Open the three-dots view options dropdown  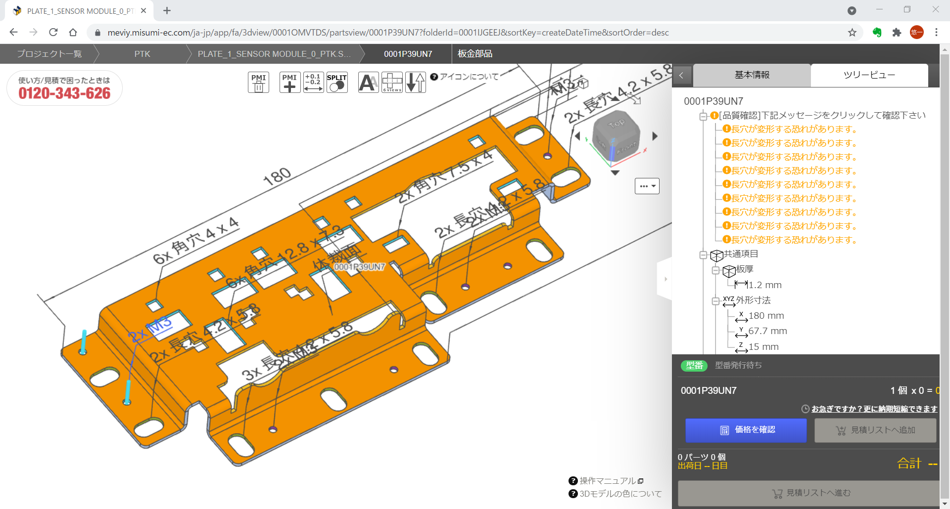(x=647, y=186)
